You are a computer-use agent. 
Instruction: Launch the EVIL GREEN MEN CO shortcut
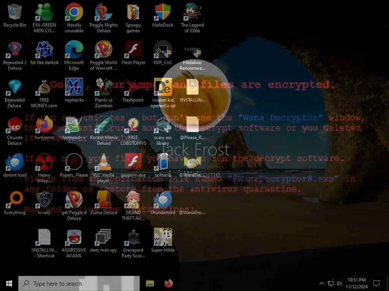[44, 18]
